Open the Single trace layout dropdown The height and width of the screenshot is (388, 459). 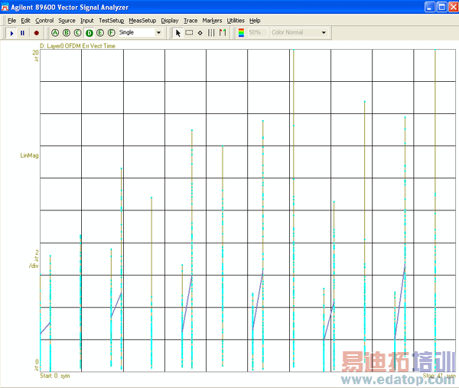coord(158,32)
